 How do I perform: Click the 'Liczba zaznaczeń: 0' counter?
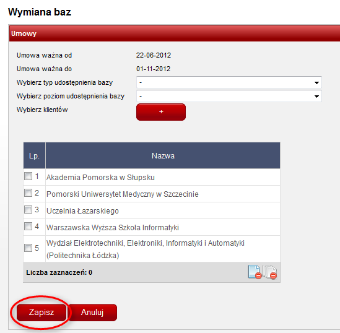pos(59,272)
